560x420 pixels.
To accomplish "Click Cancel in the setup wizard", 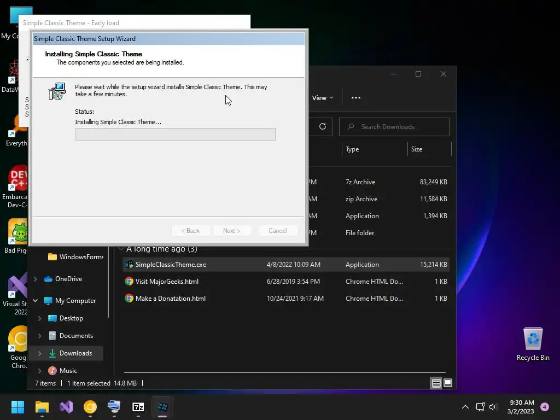I will tap(277, 231).
